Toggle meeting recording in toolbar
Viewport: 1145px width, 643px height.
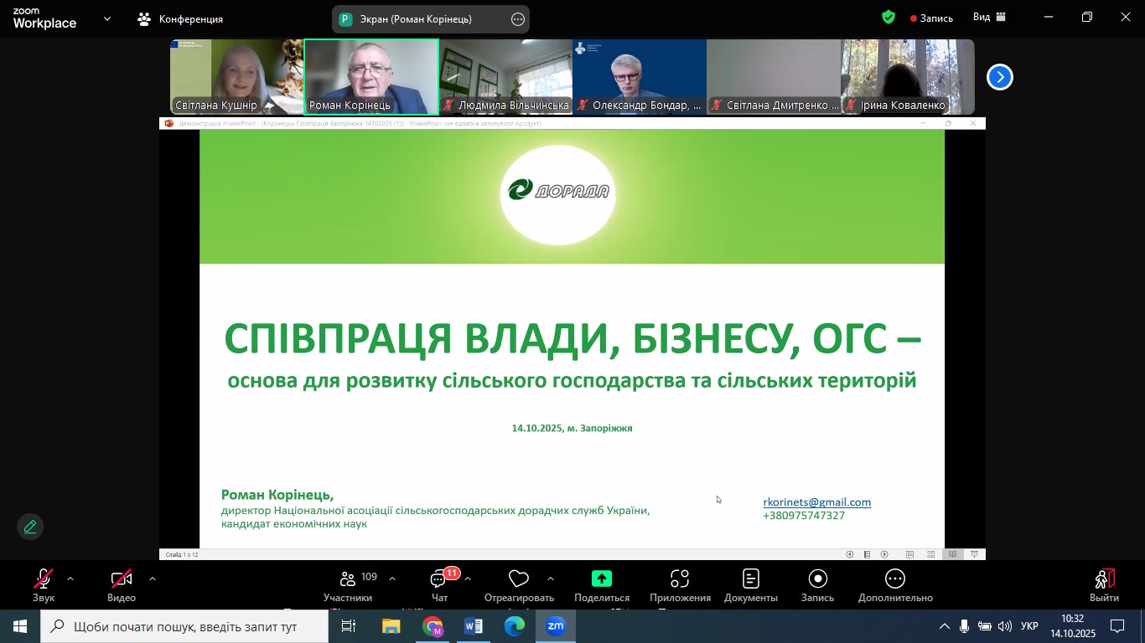[817, 585]
